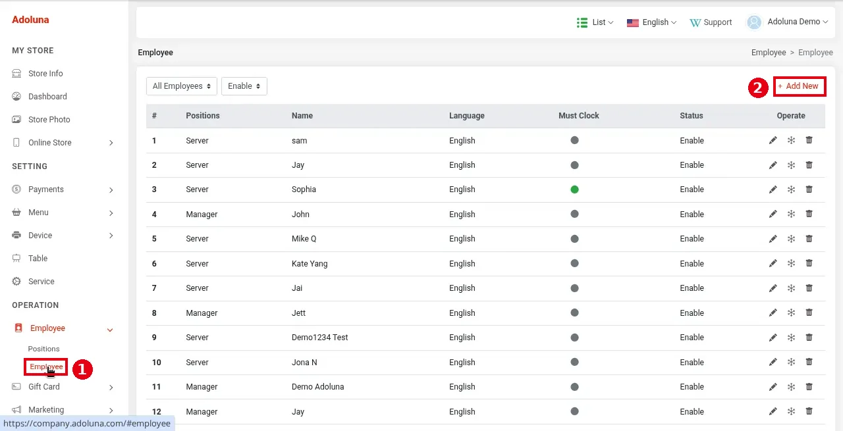843x431 pixels.
Task: Click the Table icon in the sidebar
Action: pyautogui.click(x=16, y=259)
